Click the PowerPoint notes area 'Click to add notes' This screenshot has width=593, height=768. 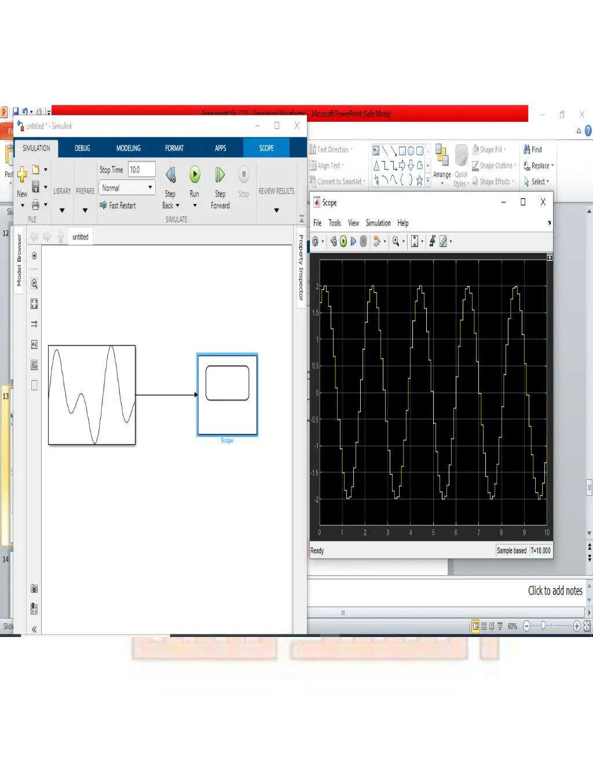pos(555,591)
